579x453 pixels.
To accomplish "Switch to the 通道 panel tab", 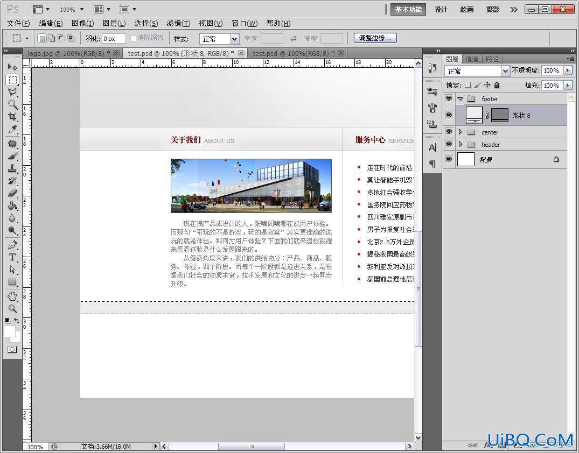I will [472, 59].
